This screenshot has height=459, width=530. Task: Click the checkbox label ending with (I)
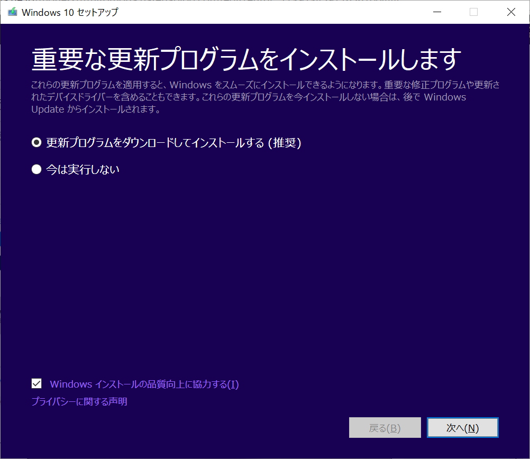143,384
